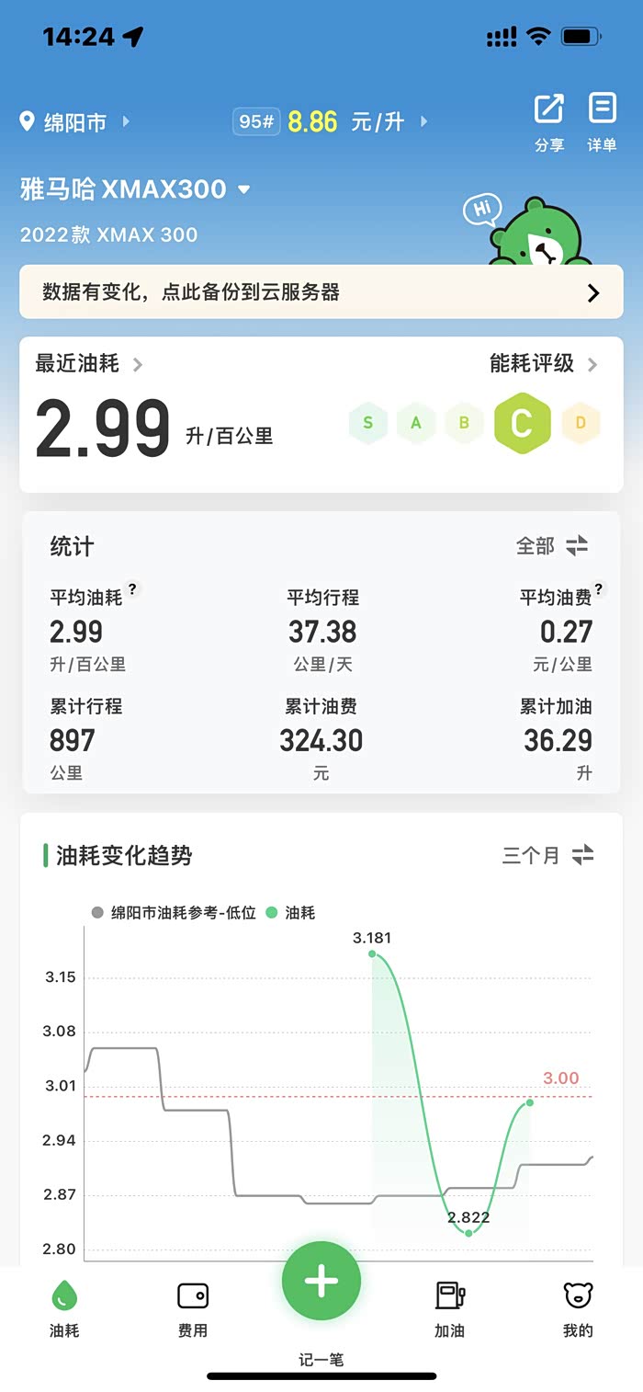Tap the green plus 记一笔 button
This screenshot has width=643, height=1392.
point(321,1281)
